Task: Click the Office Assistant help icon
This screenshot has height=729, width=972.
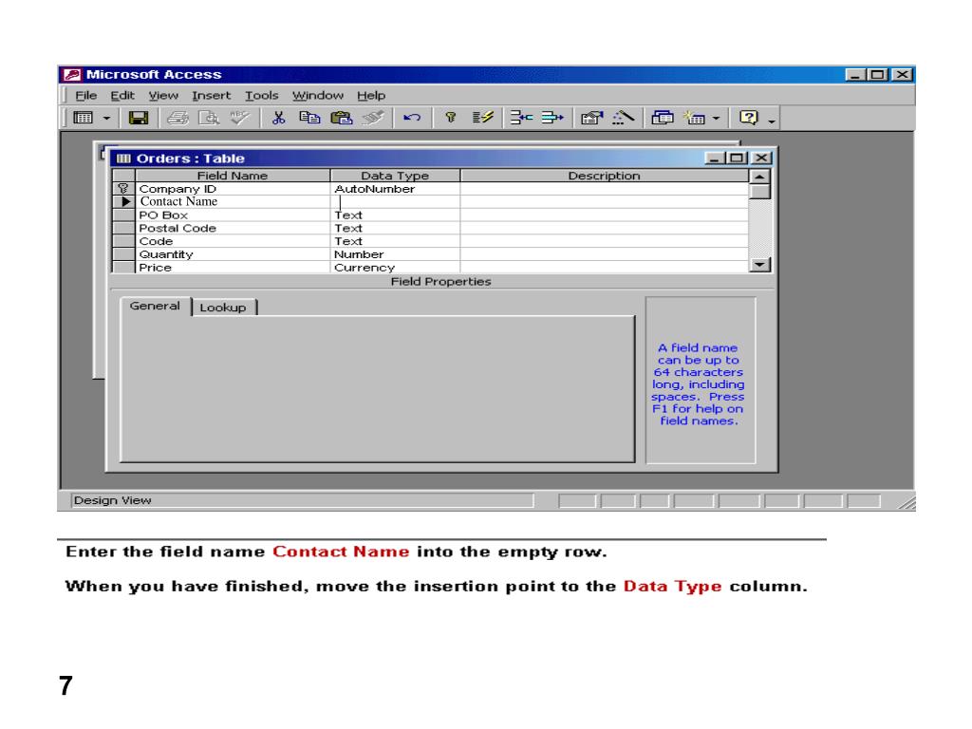Action: pos(749,117)
